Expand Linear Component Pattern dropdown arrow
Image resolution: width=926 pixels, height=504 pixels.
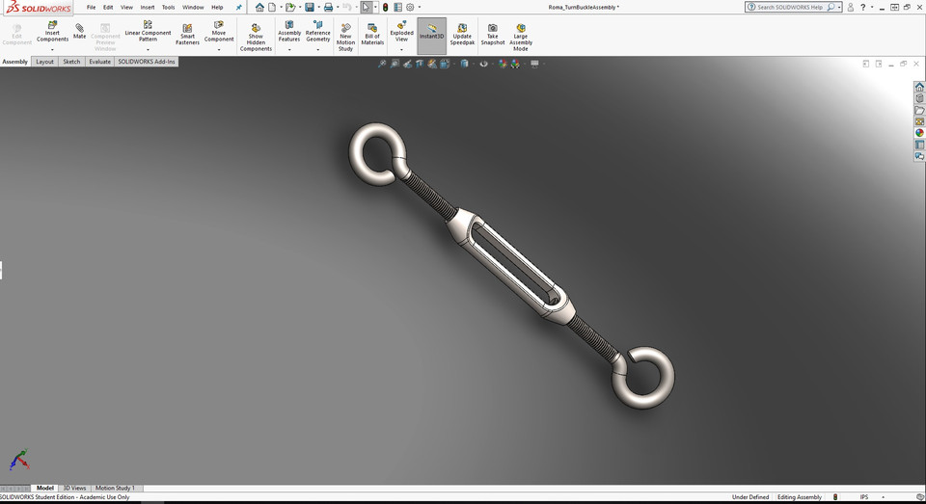point(148,48)
